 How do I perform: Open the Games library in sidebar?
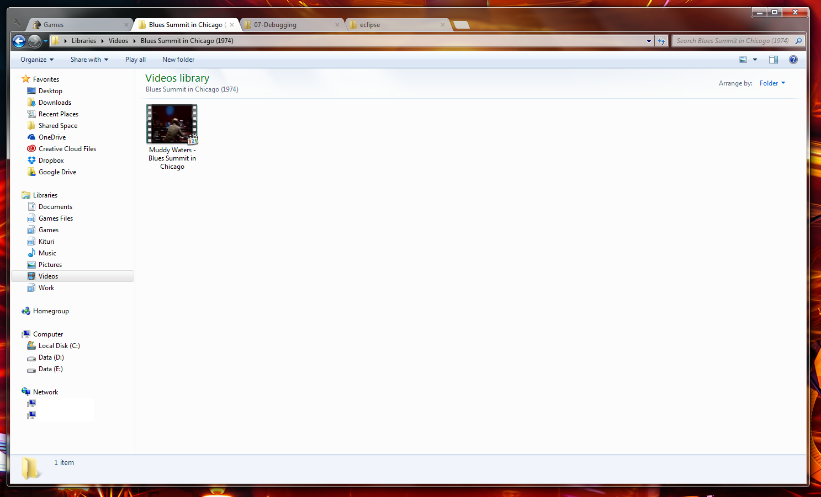49,230
